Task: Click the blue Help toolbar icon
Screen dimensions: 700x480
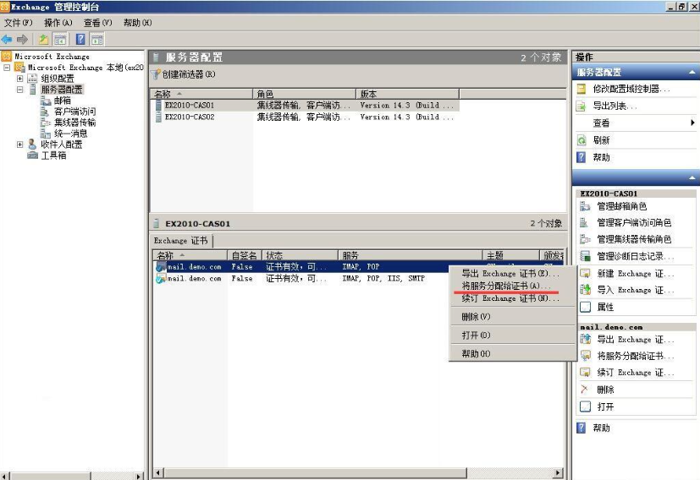Action: pyautogui.click(x=80, y=40)
